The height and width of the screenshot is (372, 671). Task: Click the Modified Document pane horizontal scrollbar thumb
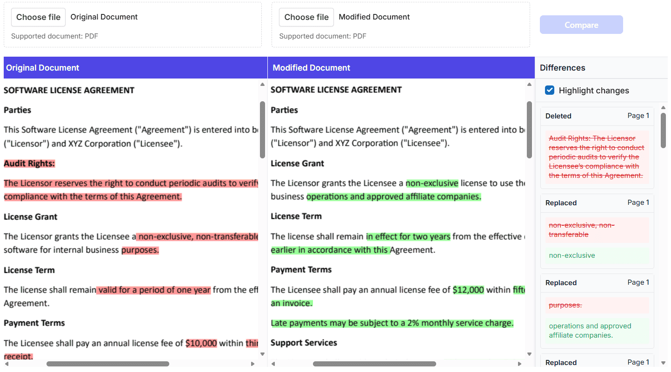click(374, 364)
